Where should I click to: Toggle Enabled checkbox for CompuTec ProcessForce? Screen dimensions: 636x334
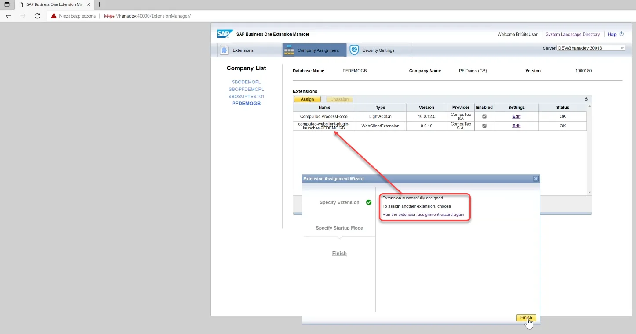click(x=484, y=116)
